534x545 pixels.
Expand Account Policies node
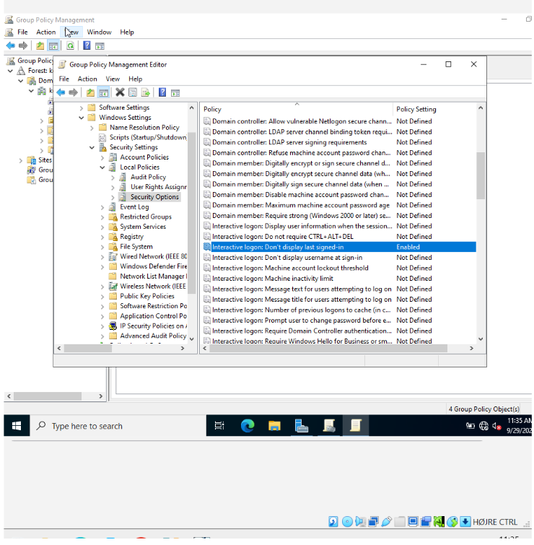tap(102, 158)
